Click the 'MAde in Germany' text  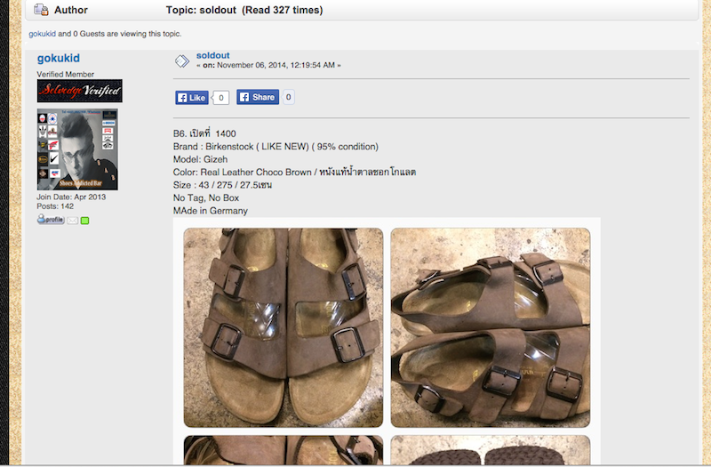pyautogui.click(x=211, y=211)
